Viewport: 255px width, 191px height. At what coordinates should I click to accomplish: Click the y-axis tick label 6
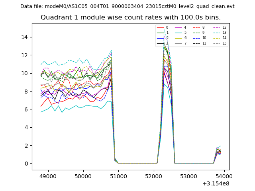[x=27, y=109]
